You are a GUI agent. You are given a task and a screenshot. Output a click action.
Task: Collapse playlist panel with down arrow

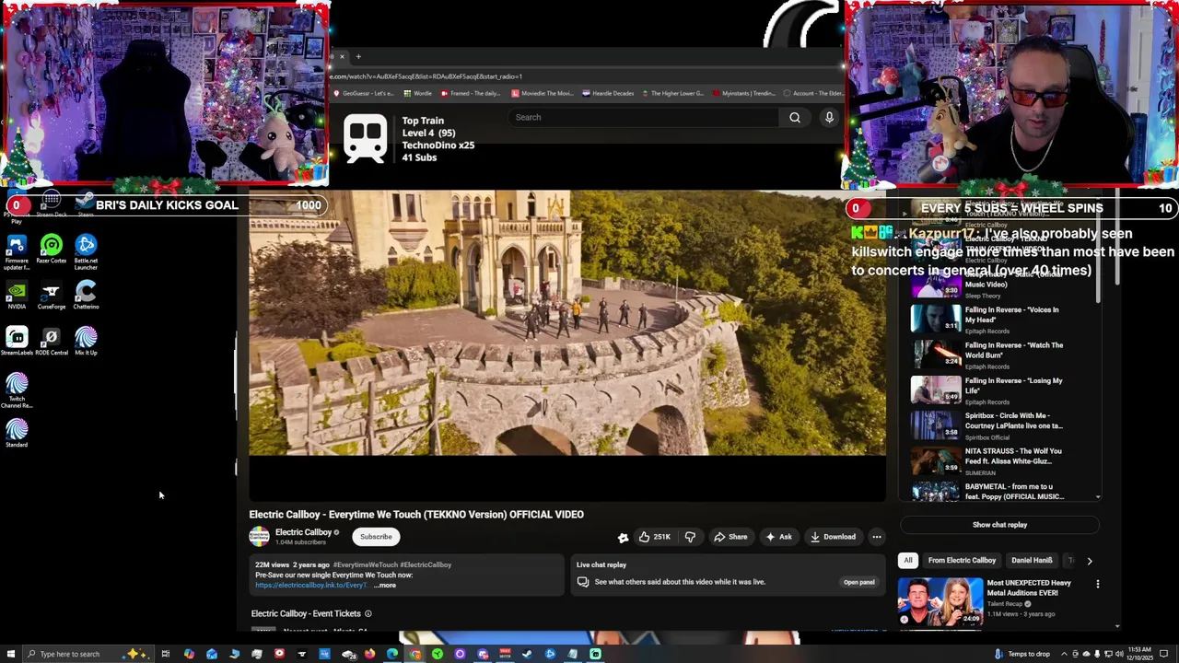(1097, 497)
